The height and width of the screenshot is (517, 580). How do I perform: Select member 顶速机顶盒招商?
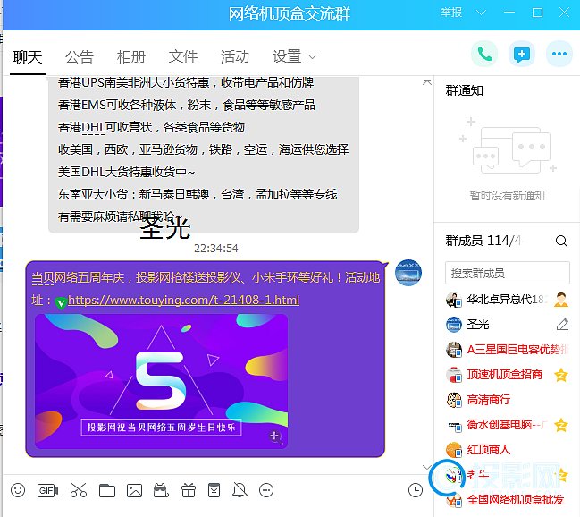(x=507, y=375)
